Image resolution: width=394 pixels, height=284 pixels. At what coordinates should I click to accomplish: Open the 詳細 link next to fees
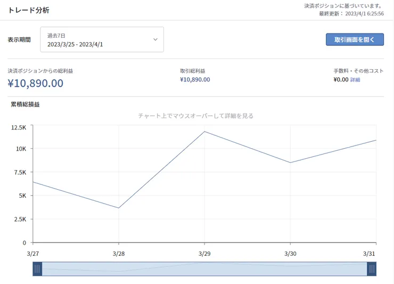click(x=355, y=80)
